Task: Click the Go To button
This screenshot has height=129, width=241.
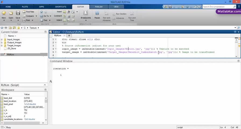Action: click(44, 16)
